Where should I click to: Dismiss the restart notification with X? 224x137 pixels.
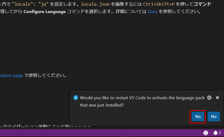coord(218,98)
